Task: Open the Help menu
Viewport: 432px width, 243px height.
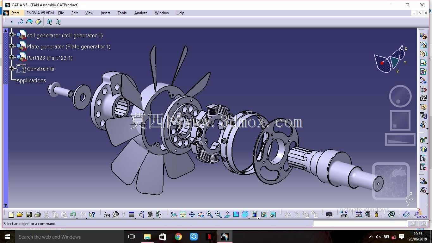Action: click(180, 13)
